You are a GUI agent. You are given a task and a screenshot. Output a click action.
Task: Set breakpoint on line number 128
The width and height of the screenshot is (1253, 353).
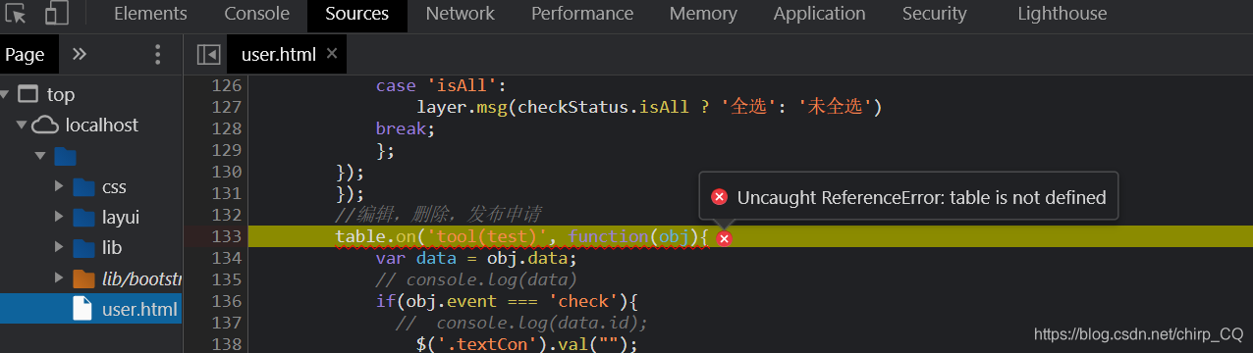coord(227,127)
